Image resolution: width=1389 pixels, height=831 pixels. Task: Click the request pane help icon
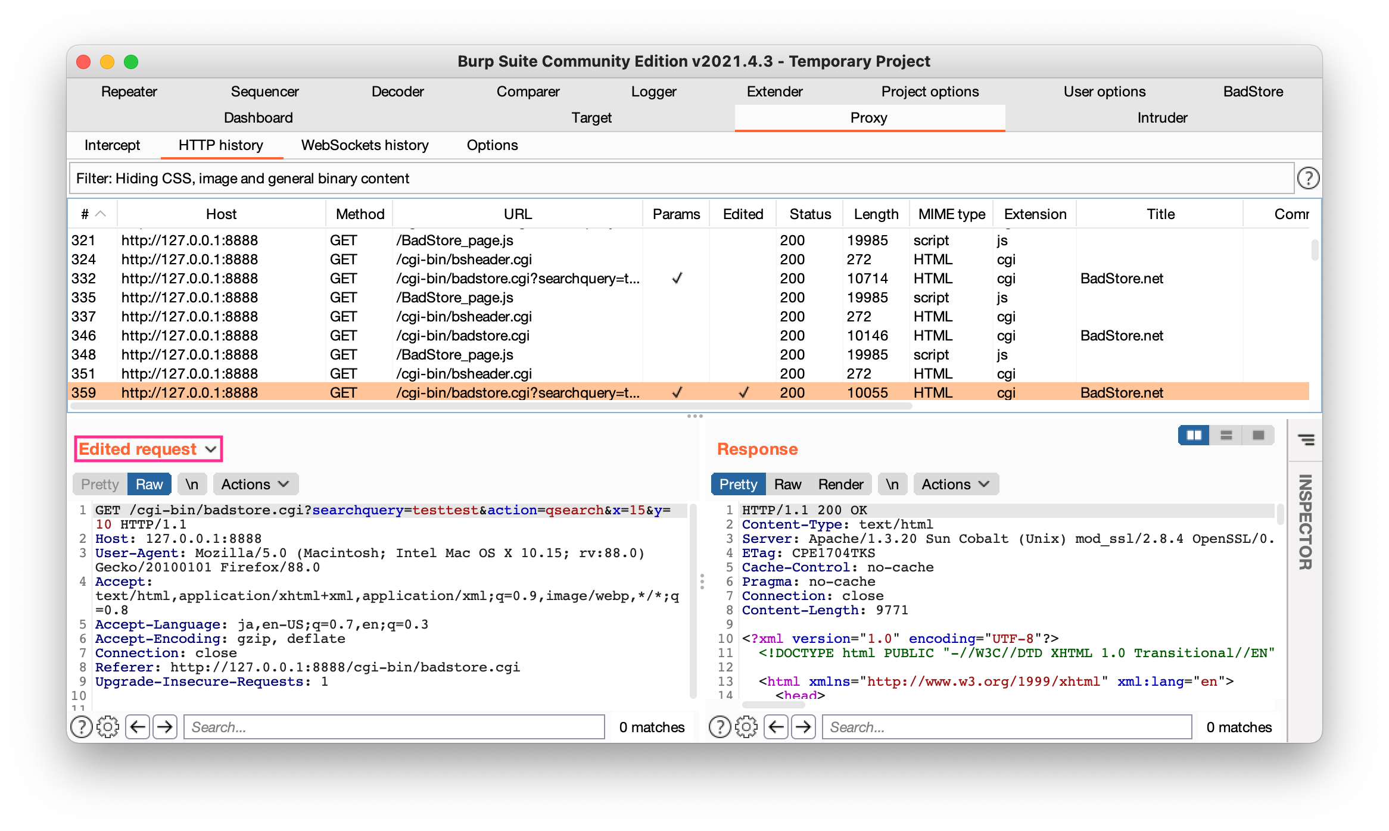(x=82, y=727)
